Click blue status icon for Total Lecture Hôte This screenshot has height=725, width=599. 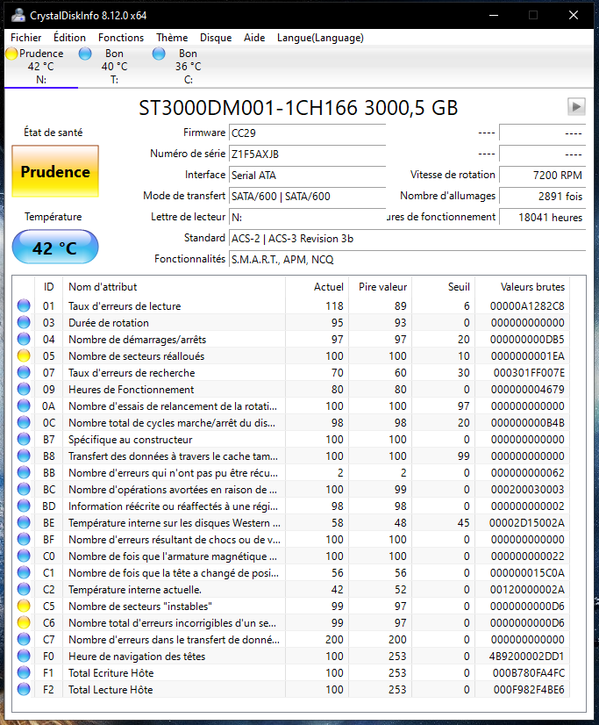coord(24,690)
